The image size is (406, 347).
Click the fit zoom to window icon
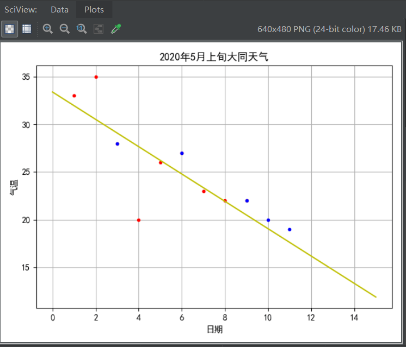tap(99, 29)
